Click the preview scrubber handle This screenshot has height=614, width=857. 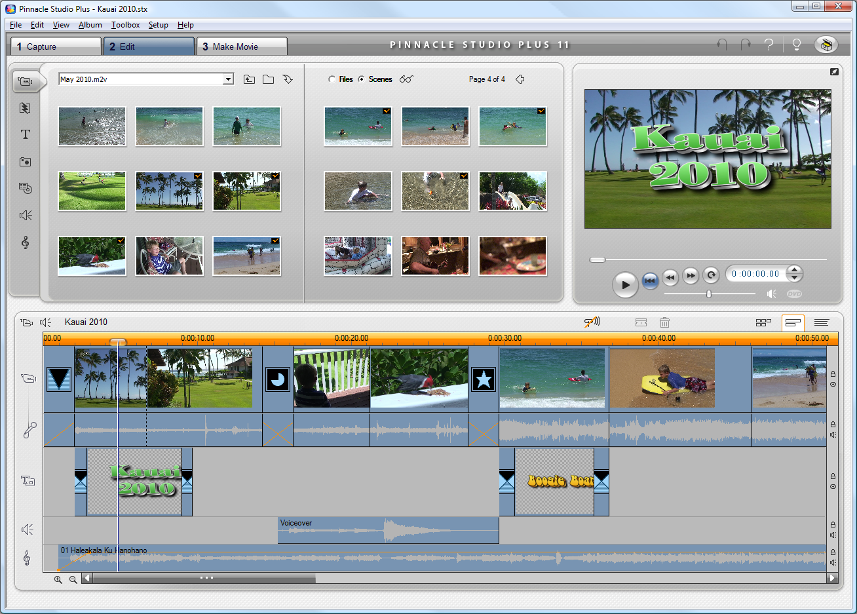pos(597,260)
